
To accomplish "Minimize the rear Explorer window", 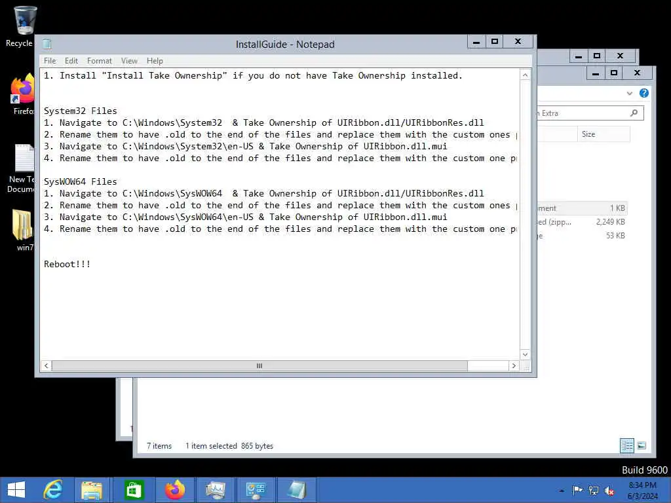I will point(579,56).
